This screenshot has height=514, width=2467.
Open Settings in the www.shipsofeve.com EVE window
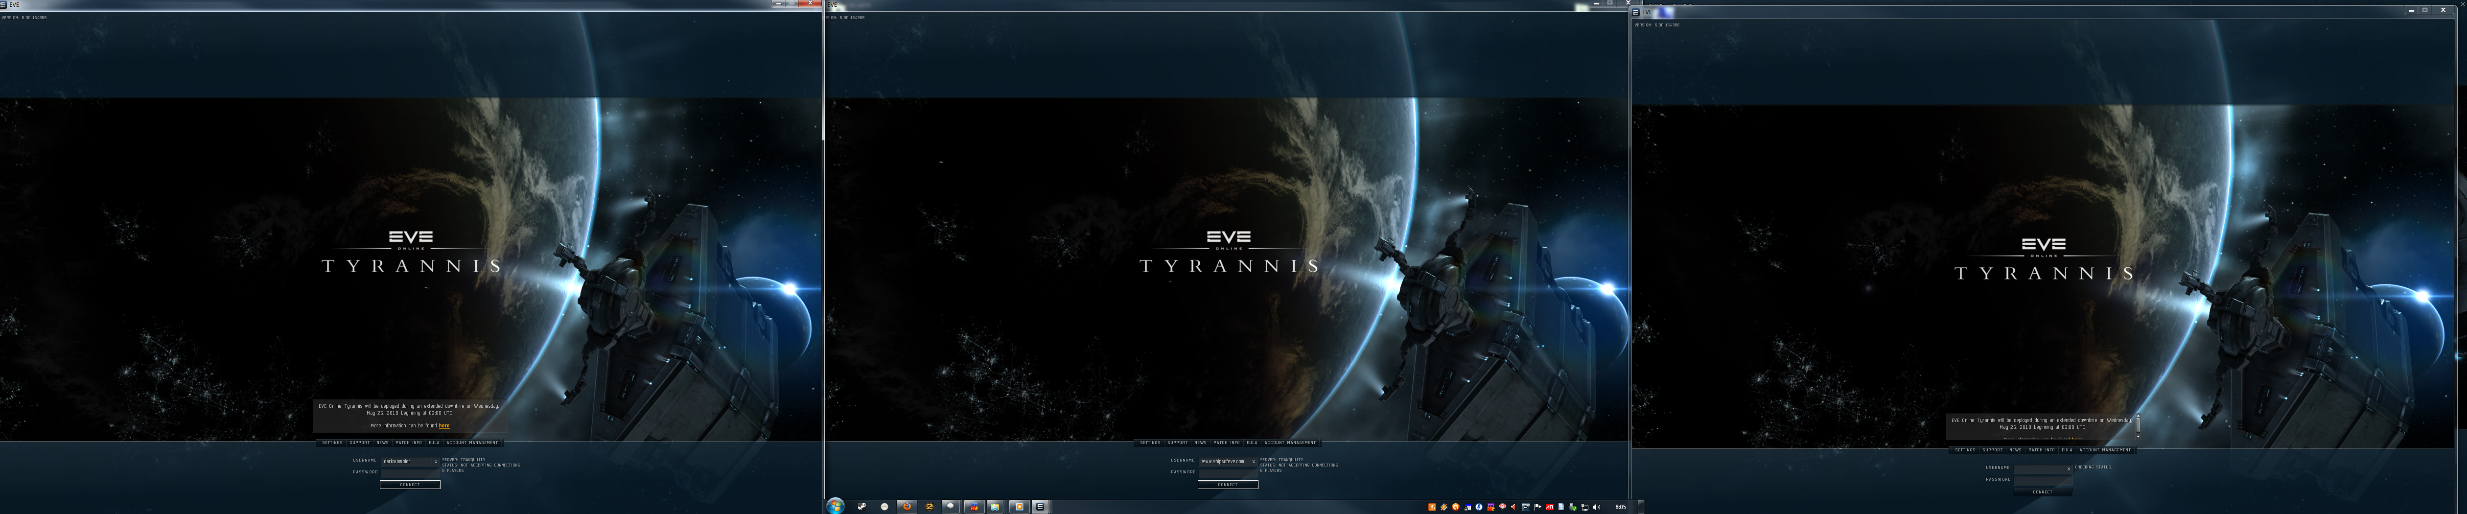coord(1150,442)
